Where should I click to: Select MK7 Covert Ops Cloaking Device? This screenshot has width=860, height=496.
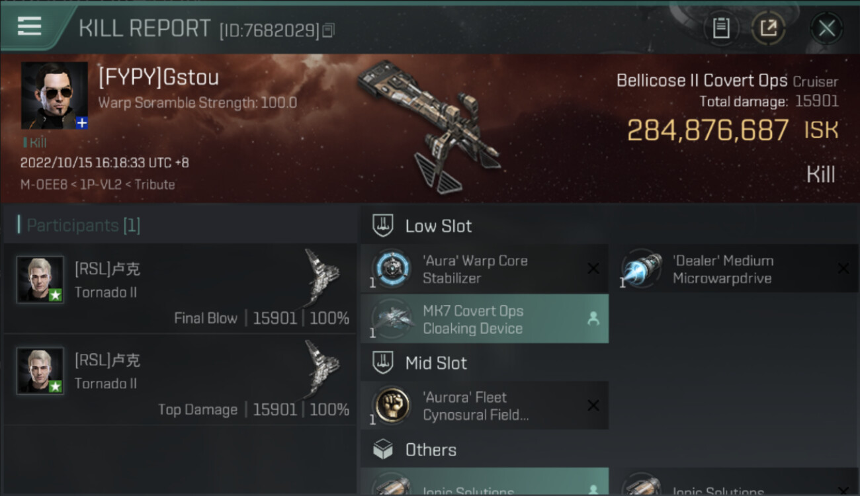click(484, 319)
